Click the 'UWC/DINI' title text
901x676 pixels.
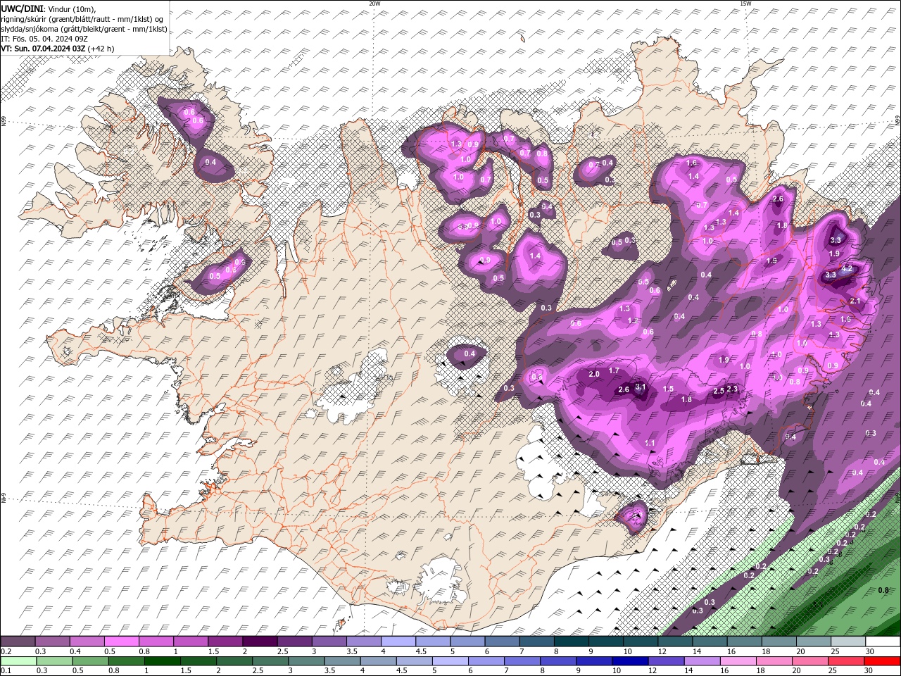[22, 8]
